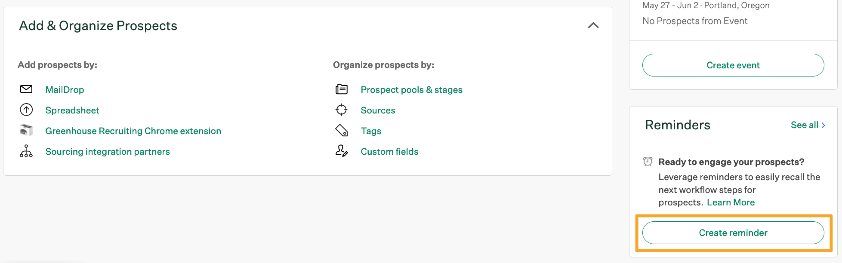
Task: Open the Learn More link about reminders
Action: [x=731, y=202]
